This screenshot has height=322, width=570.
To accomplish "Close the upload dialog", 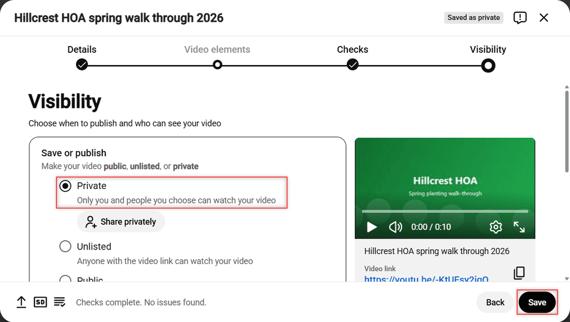I will [x=544, y=18].
